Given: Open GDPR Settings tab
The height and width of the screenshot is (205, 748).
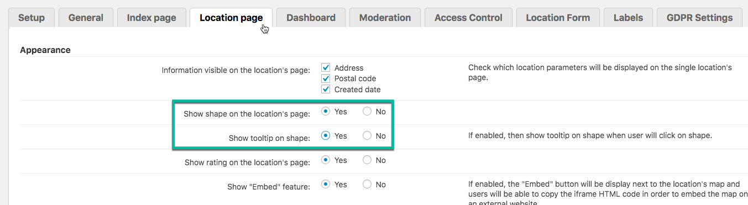Looking at the screenshot, I should coord(699,18).
